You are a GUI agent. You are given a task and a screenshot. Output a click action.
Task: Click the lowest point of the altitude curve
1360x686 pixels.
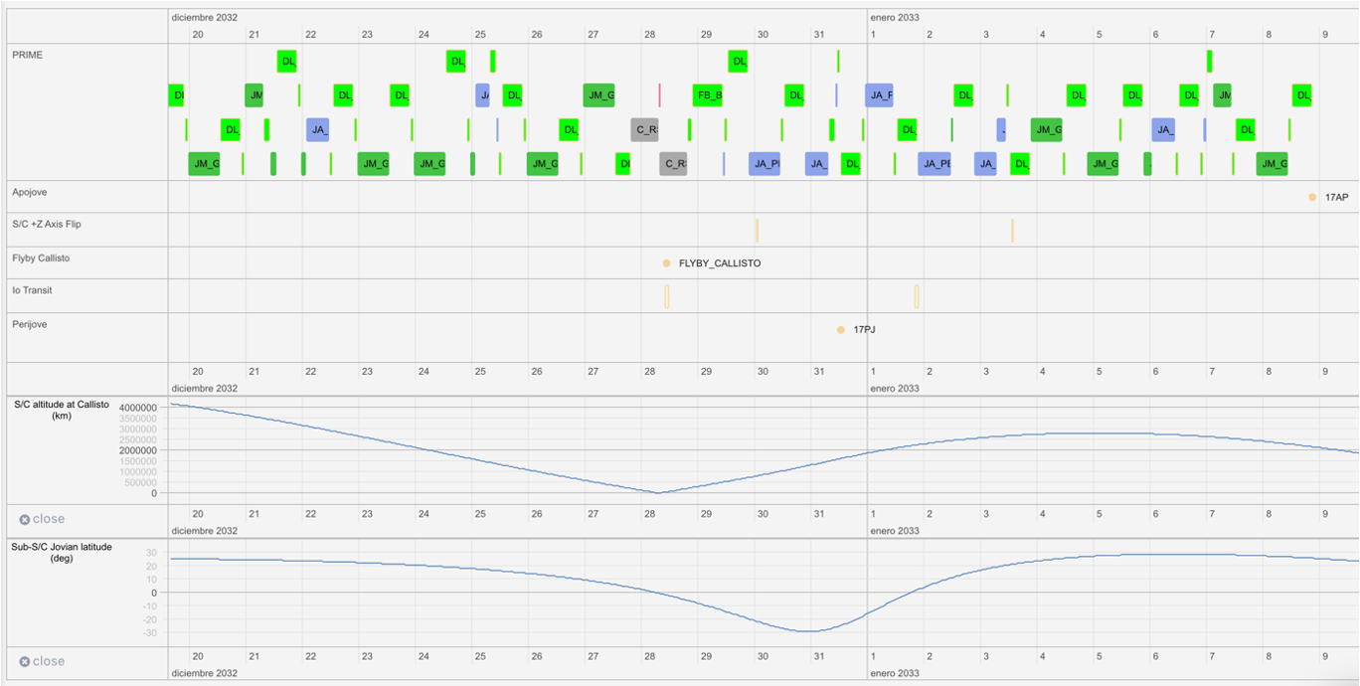coord(656,492)
